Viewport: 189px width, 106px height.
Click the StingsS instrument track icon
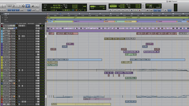(x=2, y=96)
